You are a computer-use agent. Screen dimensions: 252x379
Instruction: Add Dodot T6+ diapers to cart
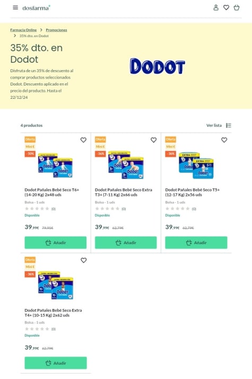click(x=56, y=243)
